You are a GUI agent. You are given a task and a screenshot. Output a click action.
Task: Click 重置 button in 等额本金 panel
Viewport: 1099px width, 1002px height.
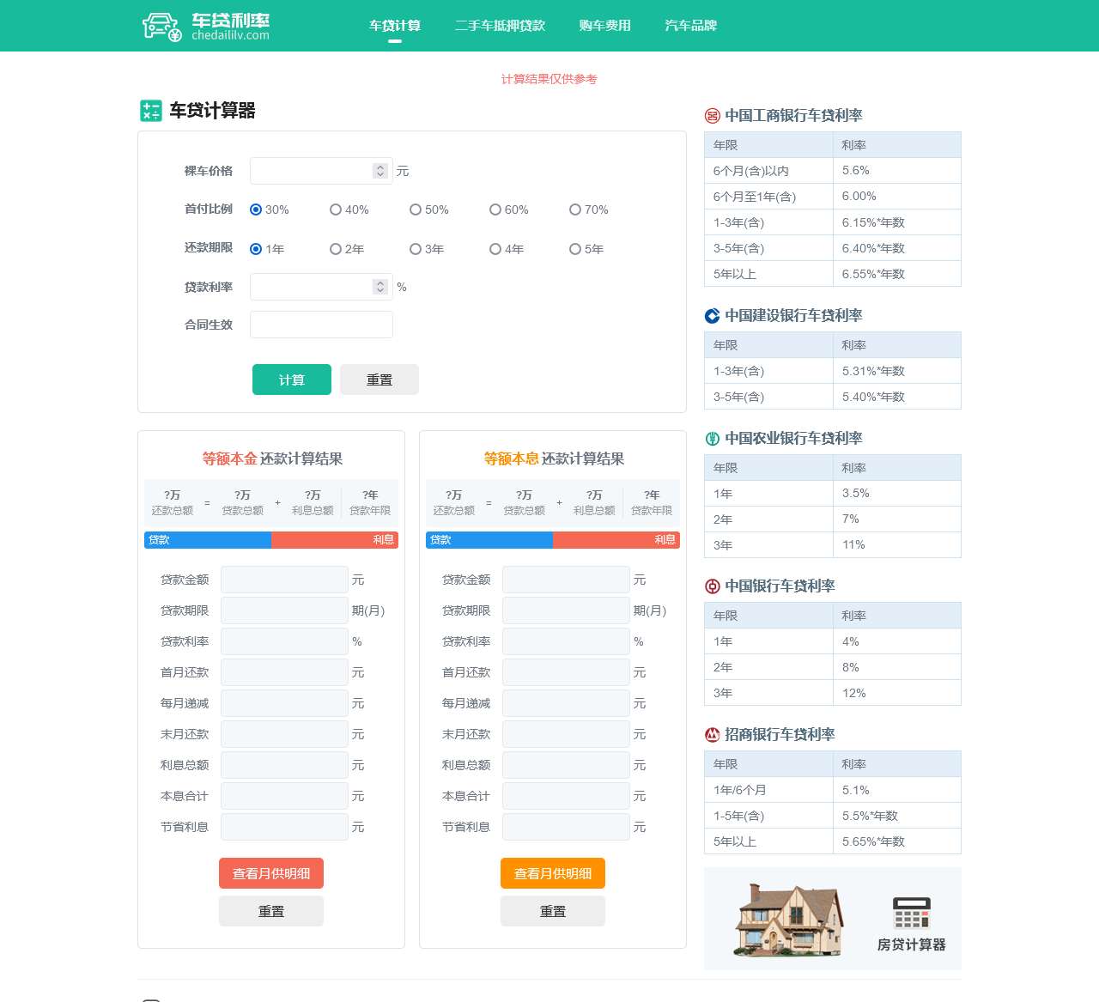point(271,911)
